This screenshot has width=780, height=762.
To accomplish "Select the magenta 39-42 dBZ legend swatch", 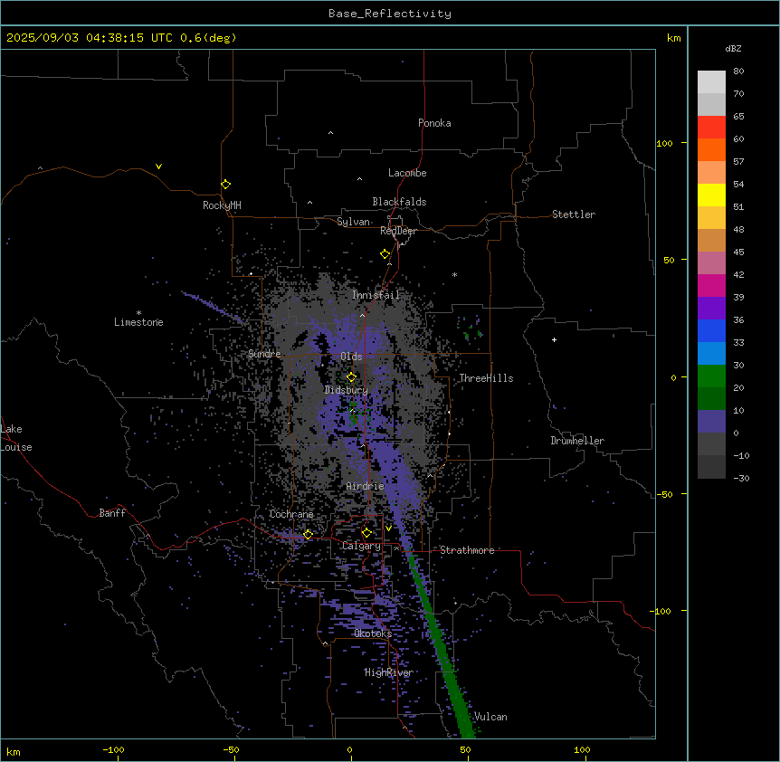I will click(711, 285).
